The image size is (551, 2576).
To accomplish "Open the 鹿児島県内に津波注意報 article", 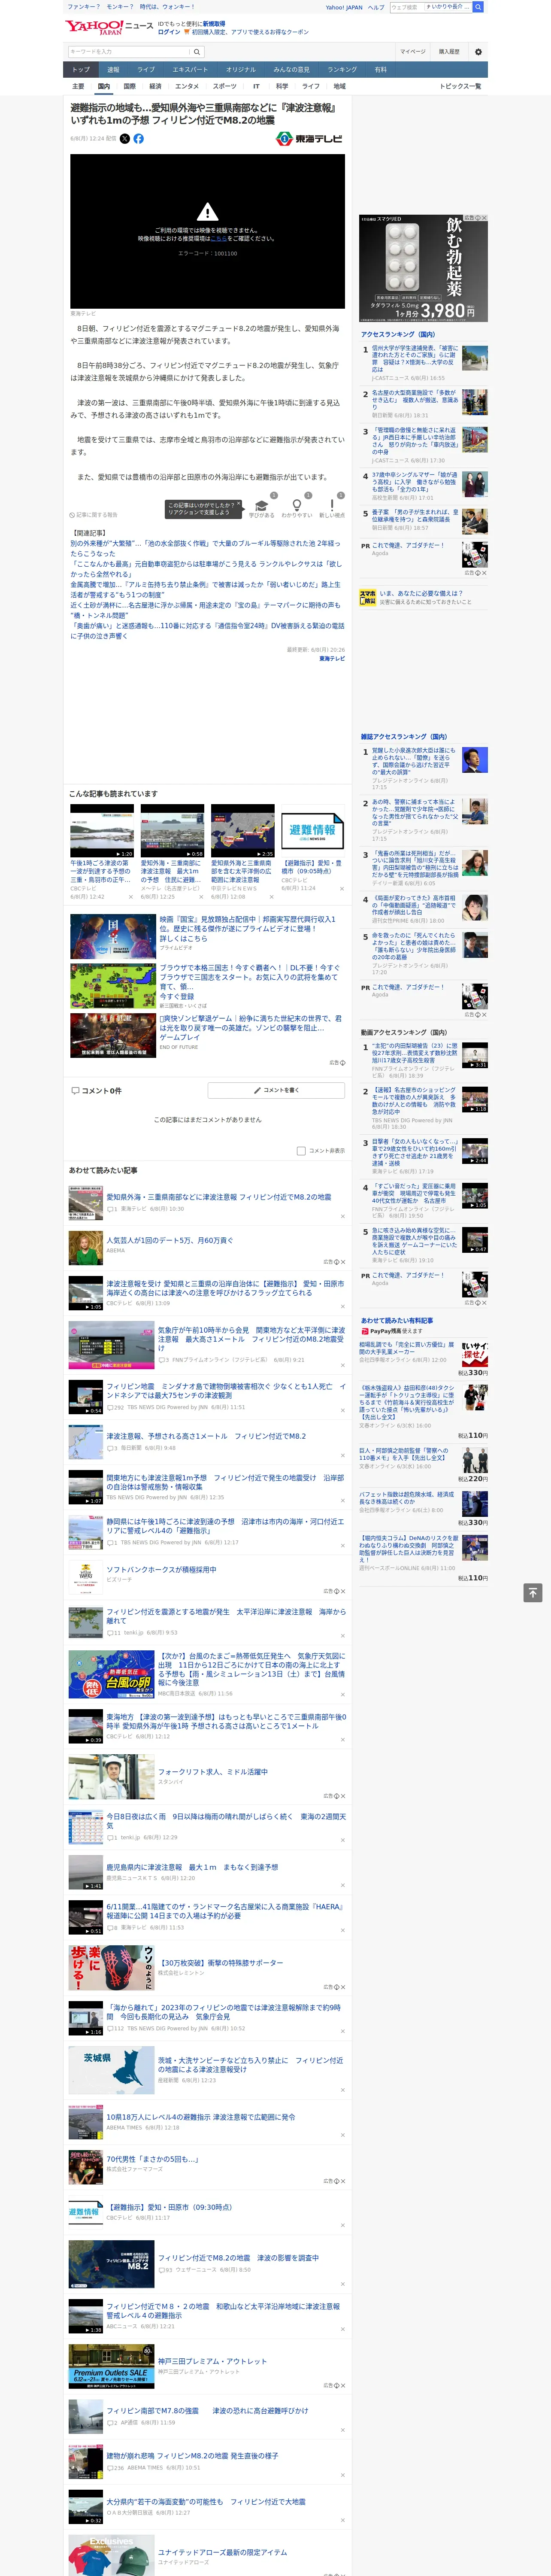I will [192, 1867].
